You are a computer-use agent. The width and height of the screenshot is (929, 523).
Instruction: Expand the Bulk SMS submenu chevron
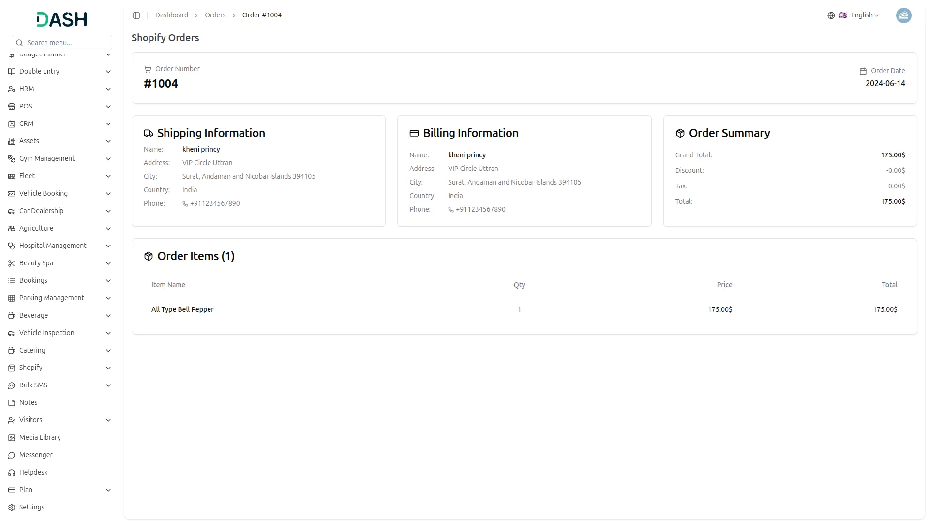[108, 385]
